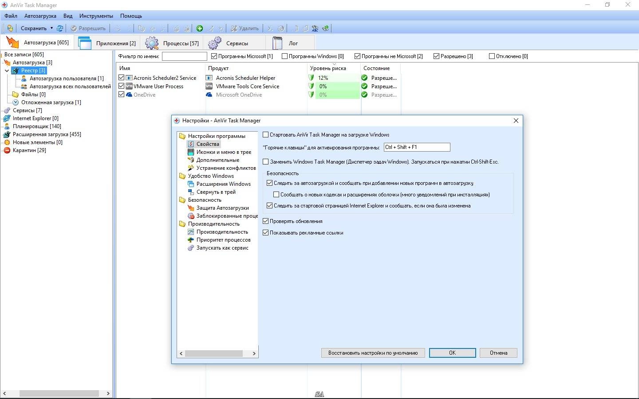
Task: Open the Файл menu
Action: click(x=11, y=16)
